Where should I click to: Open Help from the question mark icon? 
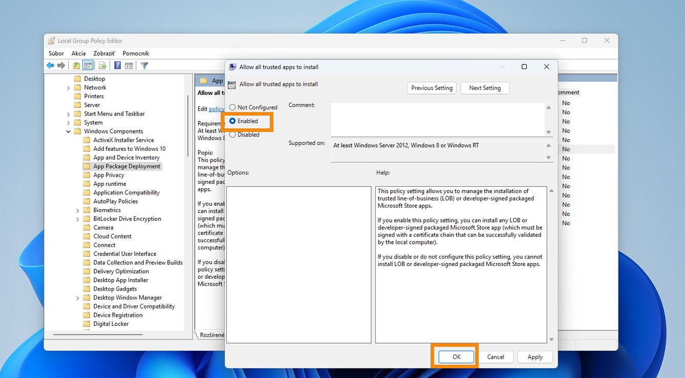point(117,65)
